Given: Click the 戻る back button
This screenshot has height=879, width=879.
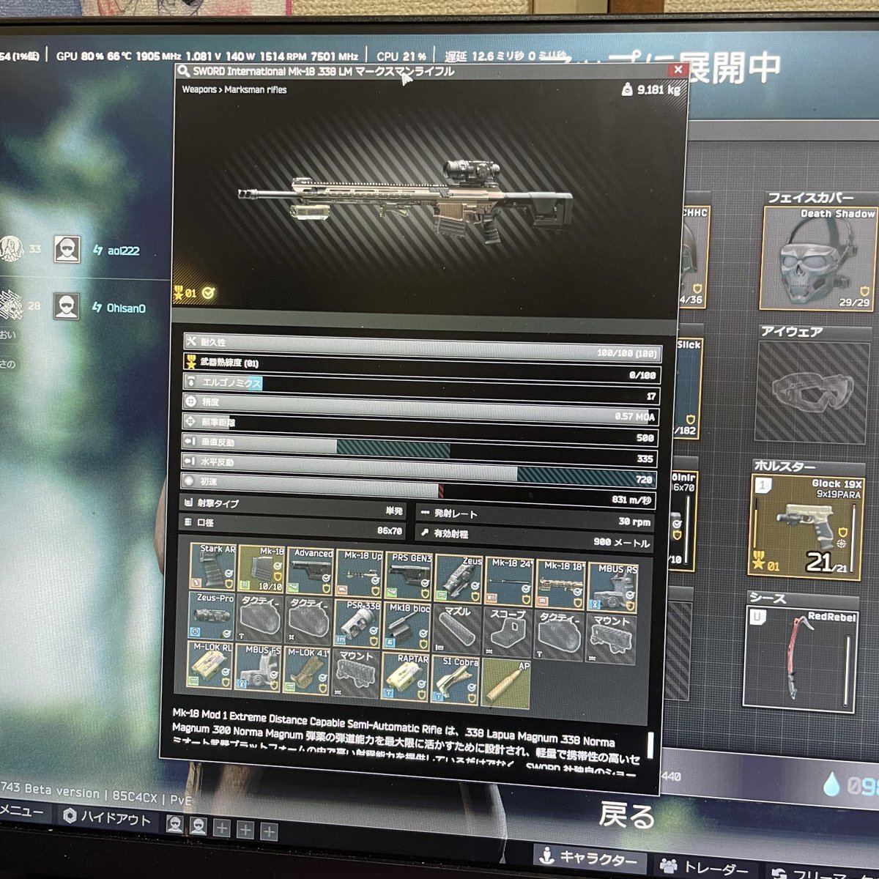Looking at the screenshot, I should click(x=627, y=814).
